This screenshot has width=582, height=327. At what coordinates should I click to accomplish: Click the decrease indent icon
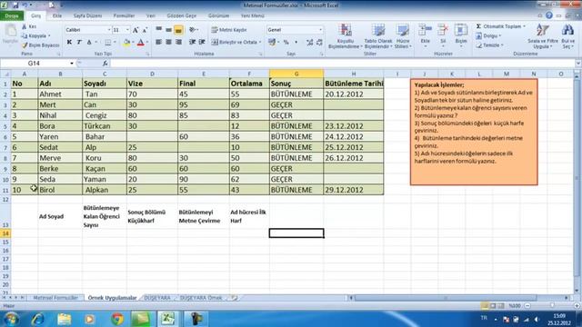[x=192, y=43]
